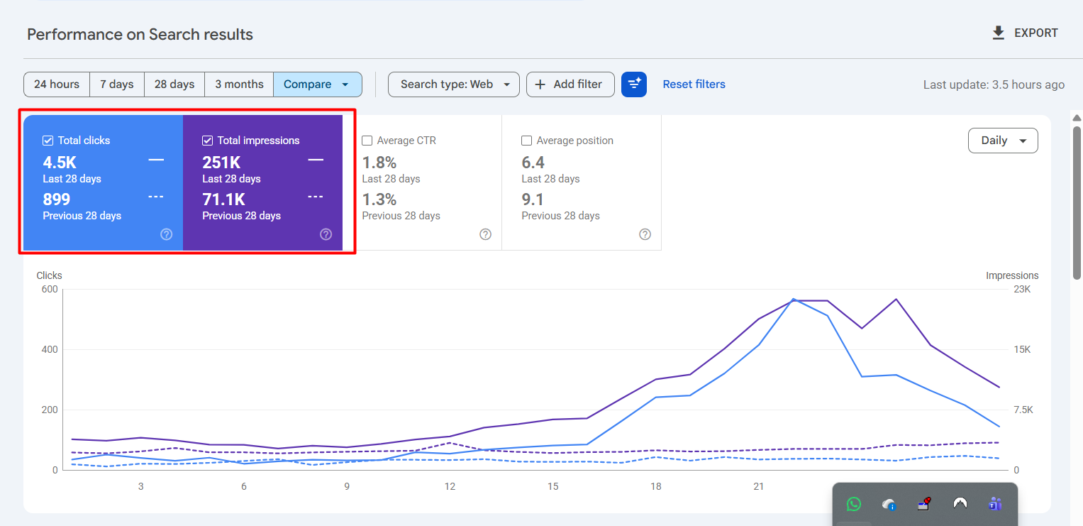Screen dimensions: 1083x526
Task: Open help icon on Total impressions card
Action: pyautogui.click(x=326, y=234)
